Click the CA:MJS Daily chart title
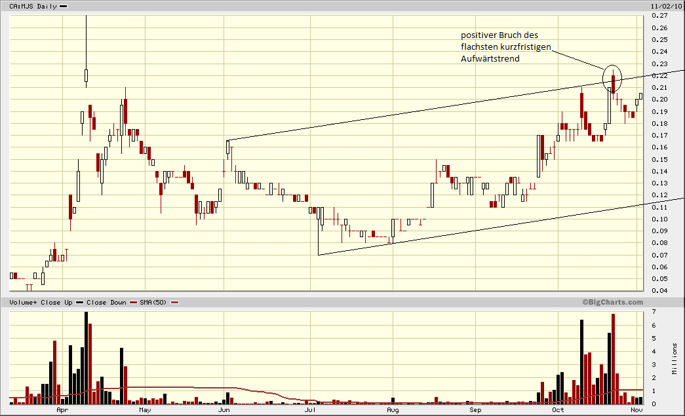The image size is (685, 416). (33, 7)
